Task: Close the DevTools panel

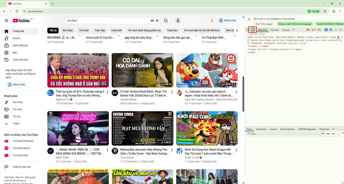Action: 341,30
